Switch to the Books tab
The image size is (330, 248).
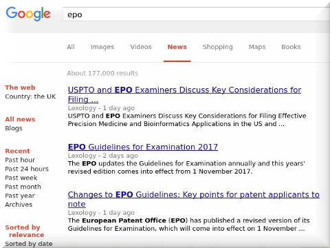291,47
